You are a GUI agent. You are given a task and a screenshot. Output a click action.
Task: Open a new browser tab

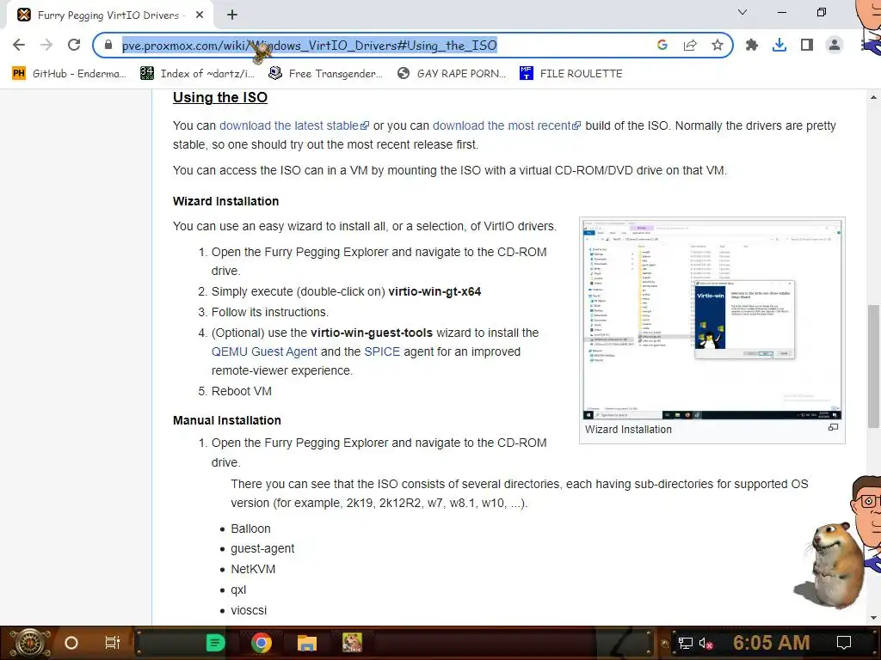232,15
